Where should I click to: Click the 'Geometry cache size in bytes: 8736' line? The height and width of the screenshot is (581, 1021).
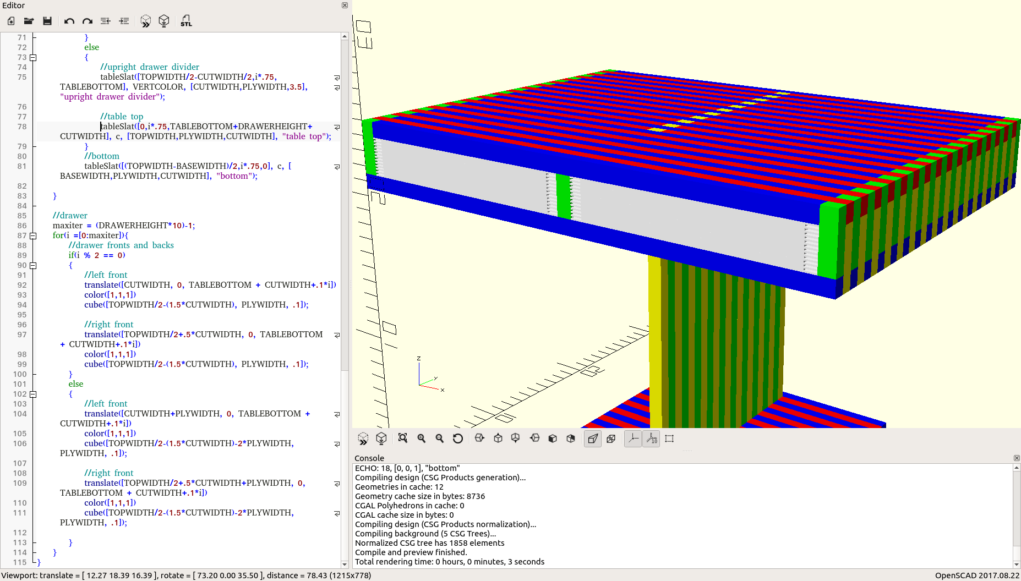pyautogui.click(x=420, y=496)
